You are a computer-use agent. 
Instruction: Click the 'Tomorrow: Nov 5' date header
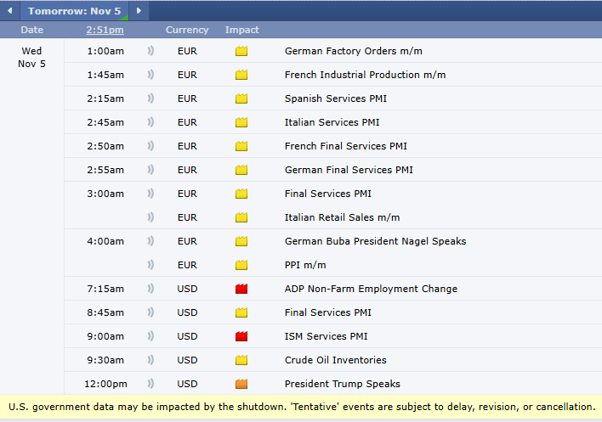75,11
